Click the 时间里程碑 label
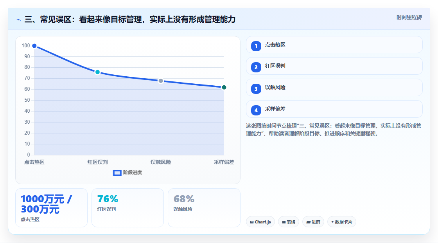 click(x=409, y=17)
